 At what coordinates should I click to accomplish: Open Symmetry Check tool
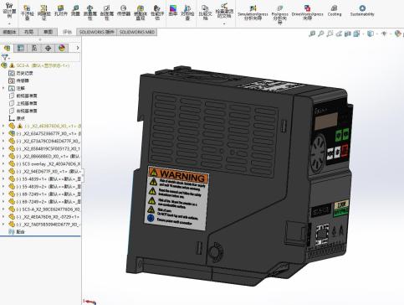click(187, 13)
